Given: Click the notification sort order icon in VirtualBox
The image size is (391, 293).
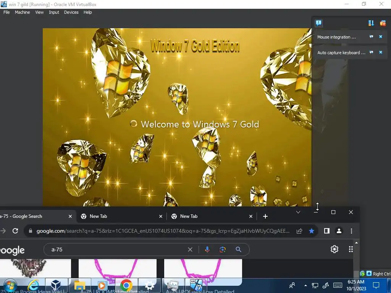Looking at the screenshot, I should pos(371,23).
